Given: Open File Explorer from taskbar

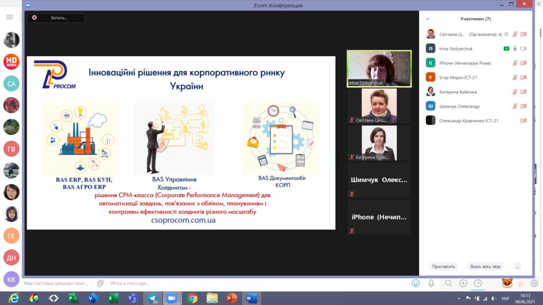Looking at the screenshot, I should 212,298.
